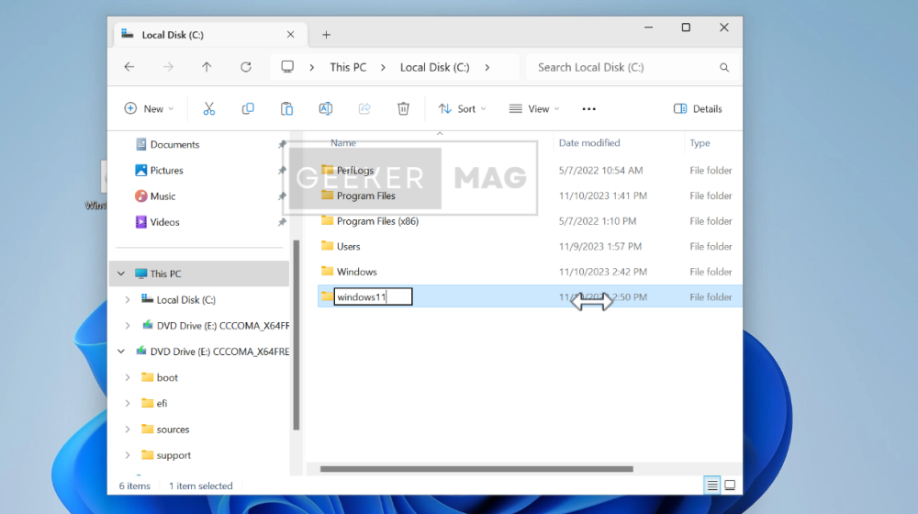
Task: Click Local Disk (C:) breadcrumb
Action: [435, 67]
